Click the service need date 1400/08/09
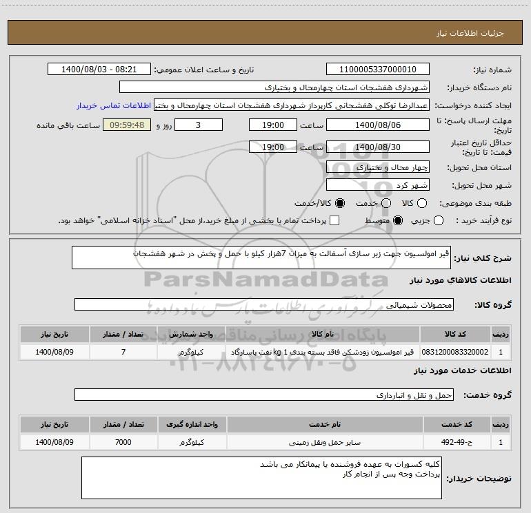Image resolution: width=531 pixels, height=513 pixels. (x=54, y=442)
